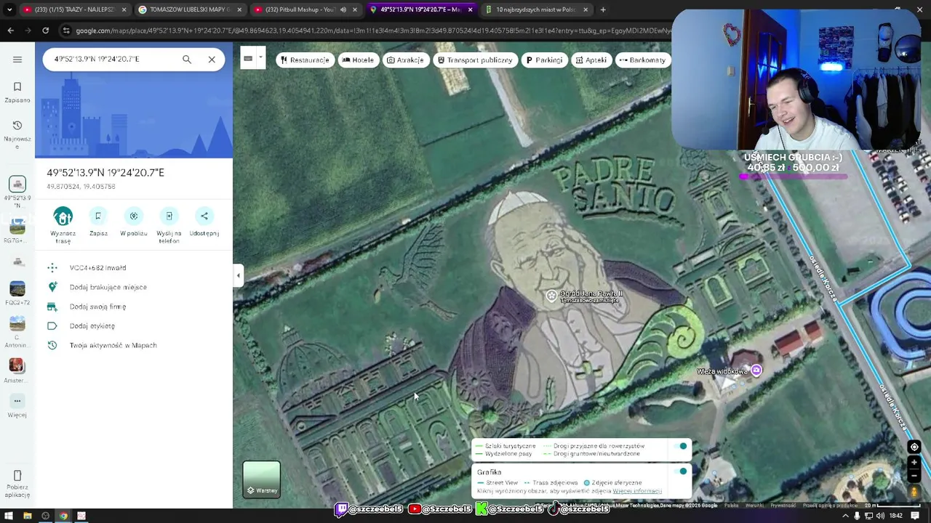Click the Wyślij na telefon icon
Viewport: 931px width, 523px height.
[x=169, y=216]
